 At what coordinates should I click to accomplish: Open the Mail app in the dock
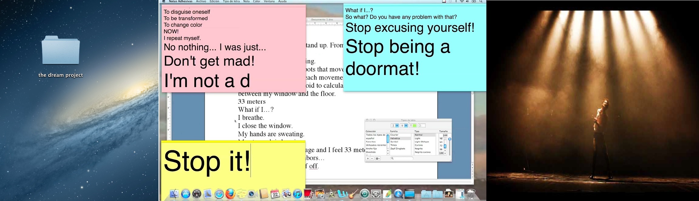click(207, 194)
